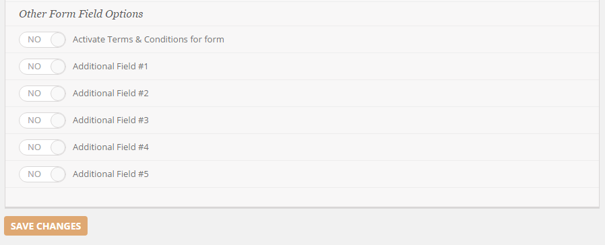605x245 pixels.
Task: Click the 'Additional Field #3' label text
Action: [x=110, y=120]
